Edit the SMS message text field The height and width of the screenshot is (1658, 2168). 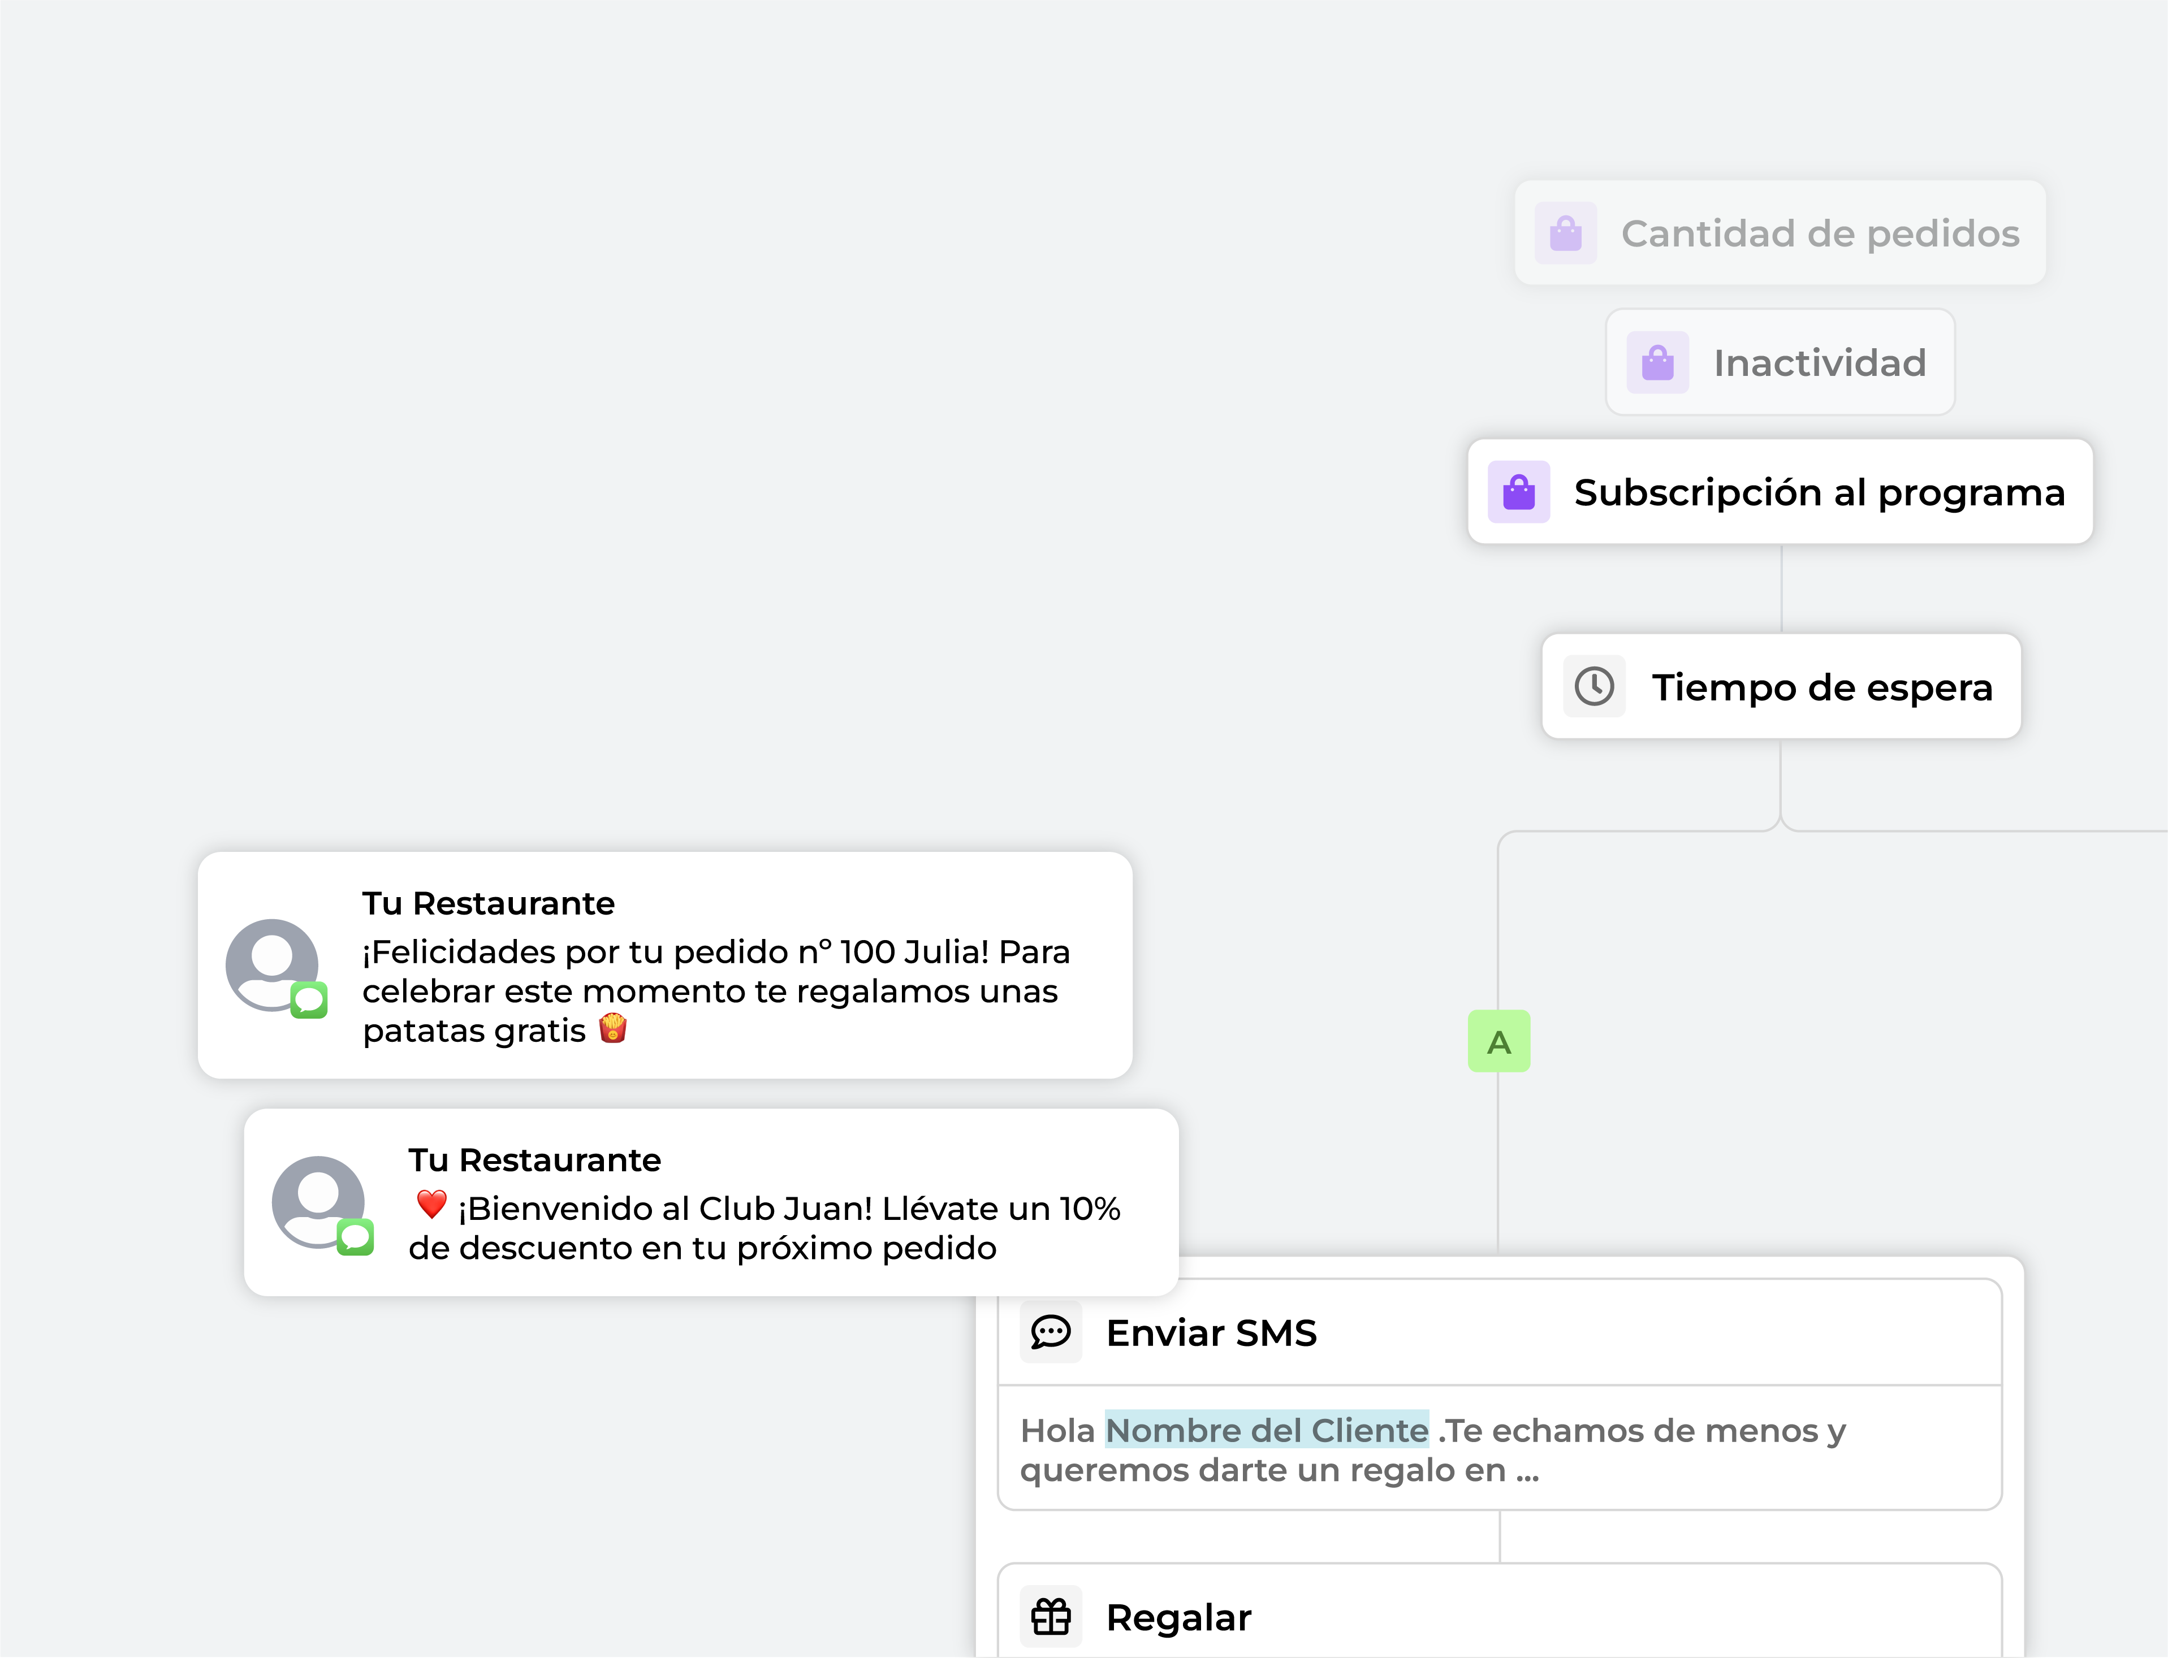(x=1500, y=1449)
